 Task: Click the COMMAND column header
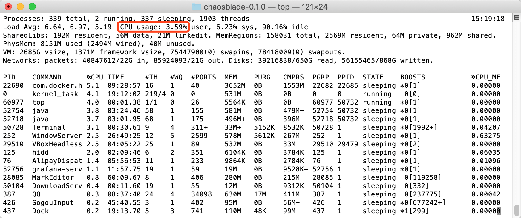47,77
